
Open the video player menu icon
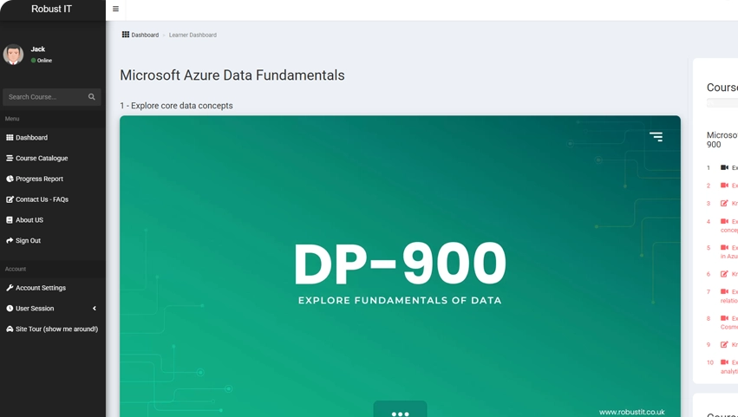(x=656, y=136)
